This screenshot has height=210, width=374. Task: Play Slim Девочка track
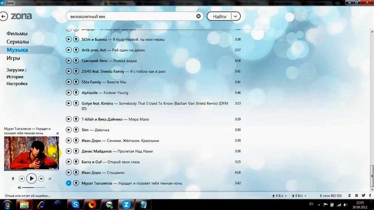pyautogui.click(x=68, y=129)
